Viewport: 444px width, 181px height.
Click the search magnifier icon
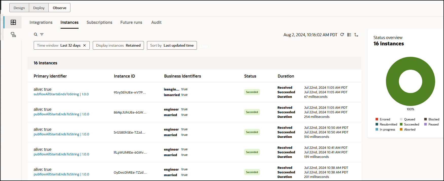click(36, 34)
